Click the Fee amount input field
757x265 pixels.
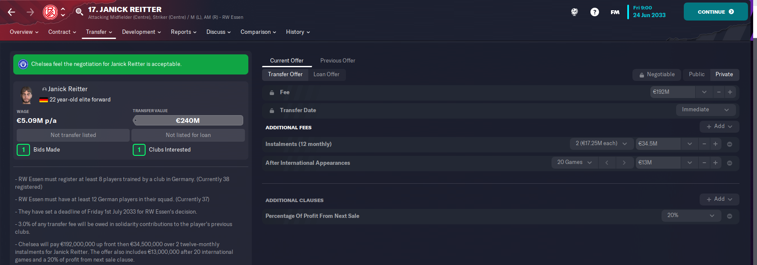tap(673, 92)
